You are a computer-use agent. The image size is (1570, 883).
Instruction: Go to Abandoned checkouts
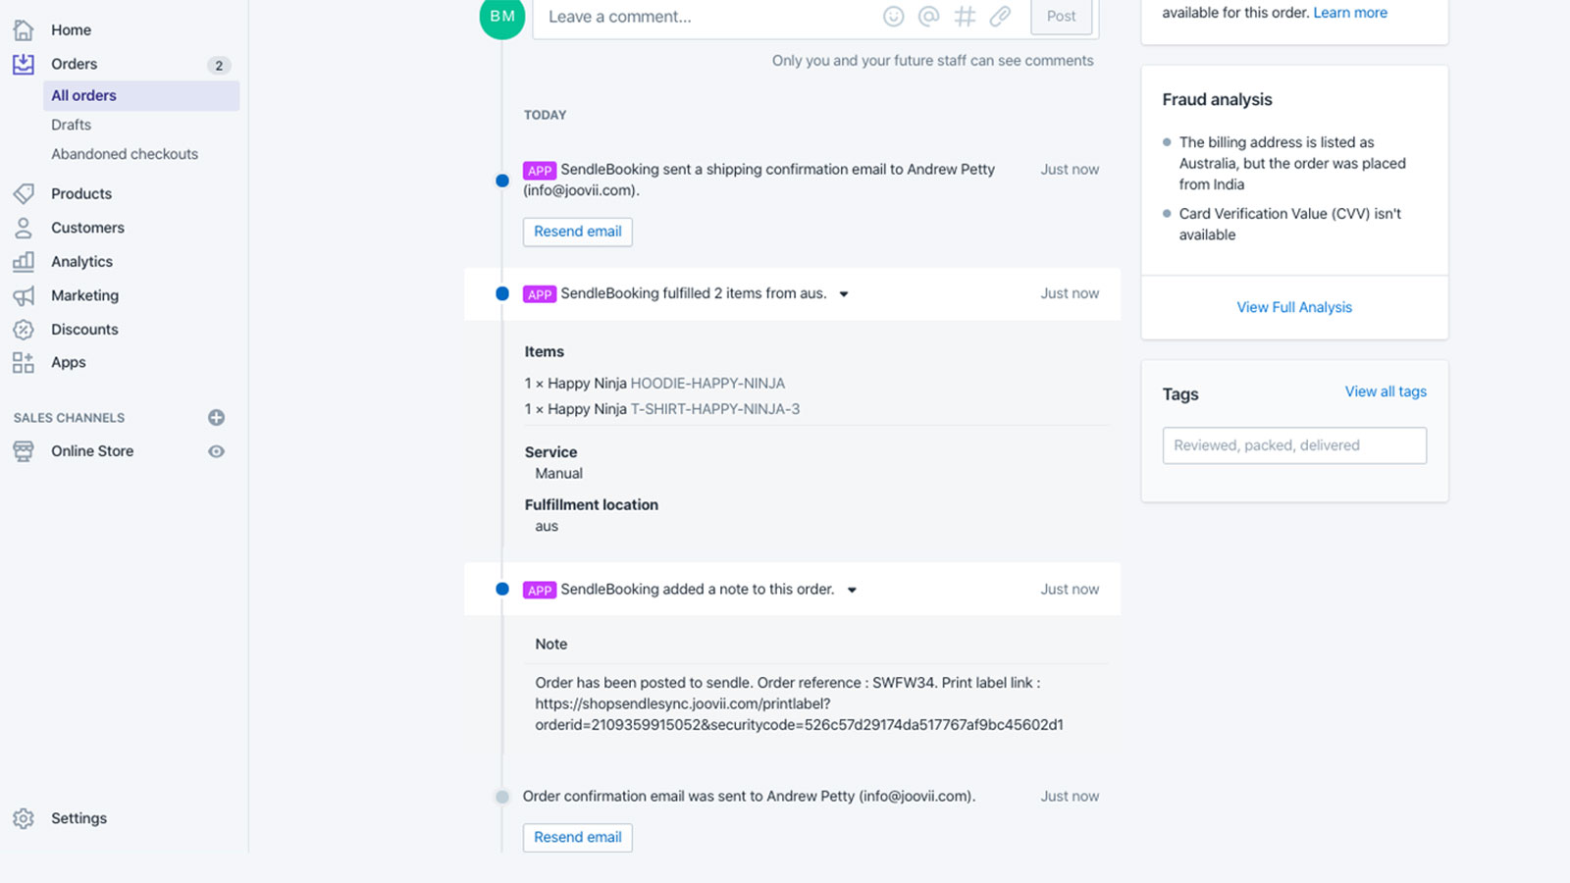[125, 154]
